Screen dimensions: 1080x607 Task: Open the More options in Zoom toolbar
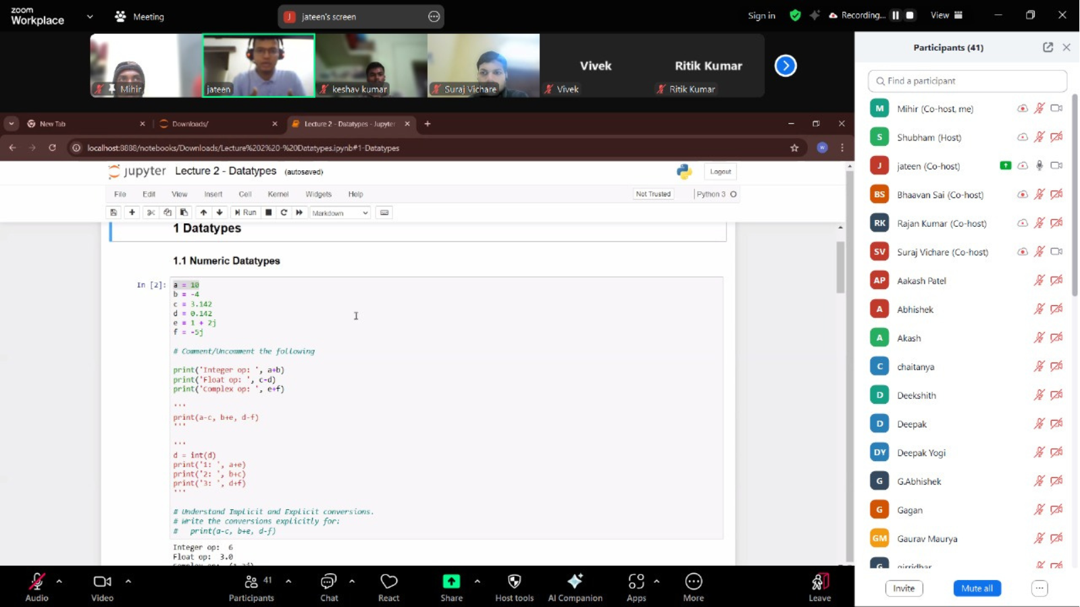[x=694, y=586]
